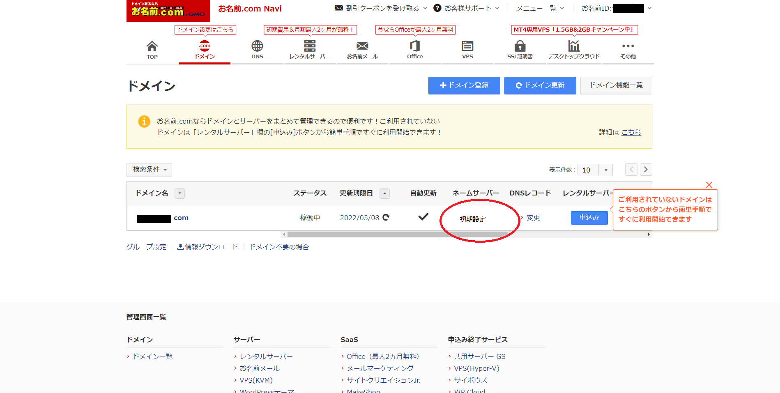
Task: Open footer サイトクリエイションJr. link
Action: [384, 380]
